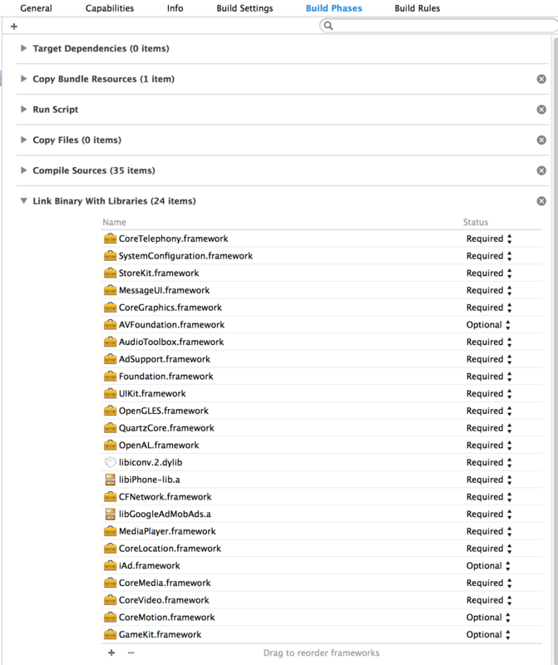Select the Build Phases tab
Screen dimensions: 558x665
(334, 8)
